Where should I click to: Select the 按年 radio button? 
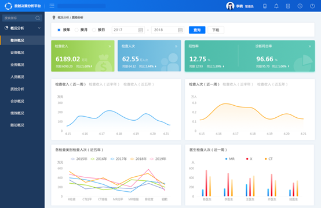point(59,30)
